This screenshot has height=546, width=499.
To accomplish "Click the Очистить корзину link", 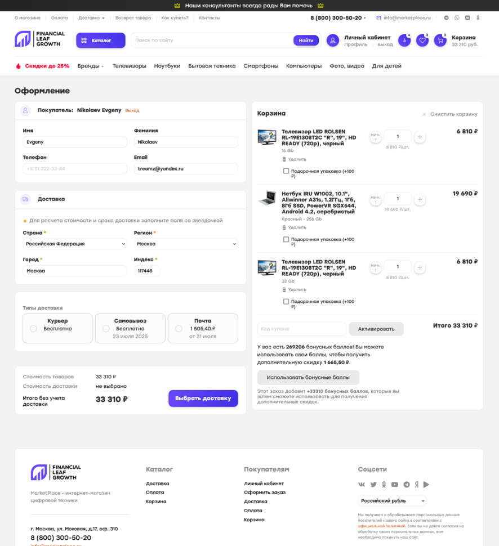I will click(x=454, y=114).
